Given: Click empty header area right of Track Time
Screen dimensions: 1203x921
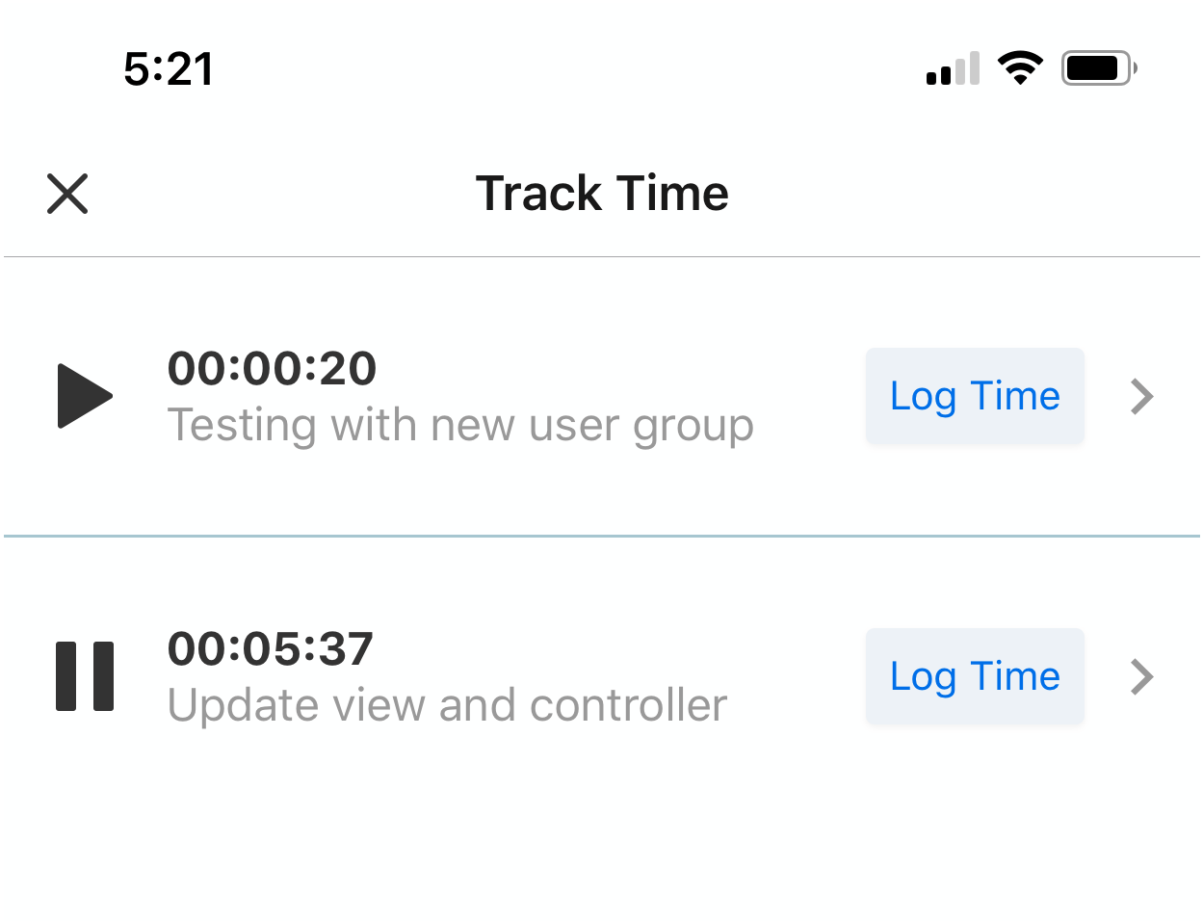Looking at the screenshot, I should click(963, 194).
